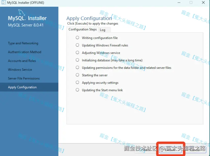210x156 pixels.
Task: Click circle beside Initializing database
Action: click(x=77, y=60)
